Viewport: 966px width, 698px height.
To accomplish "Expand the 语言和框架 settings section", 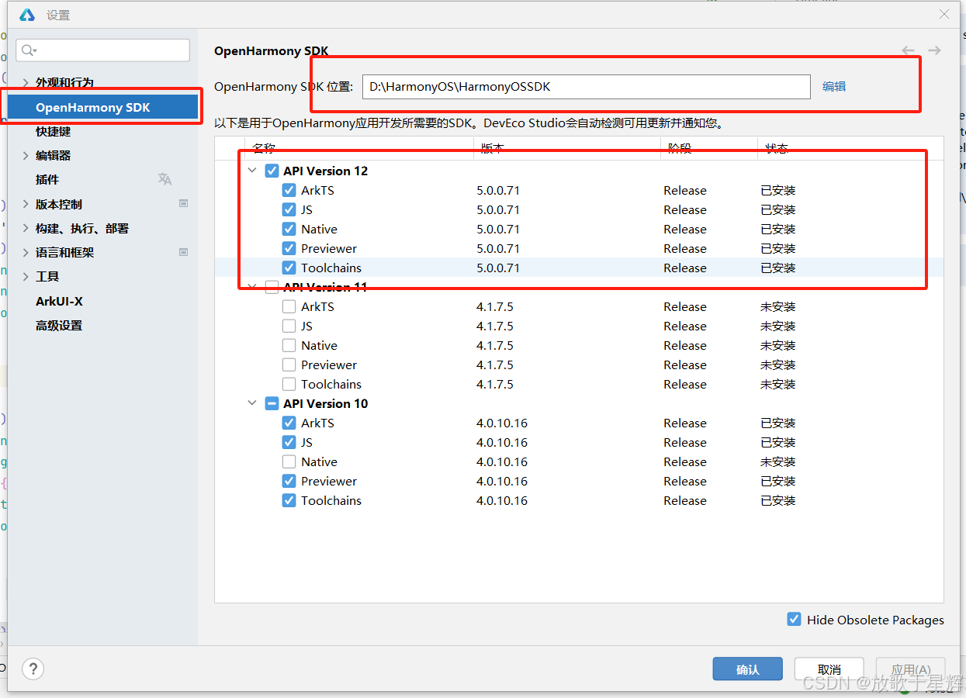I will pyautogui.click(x=26, y=252).
